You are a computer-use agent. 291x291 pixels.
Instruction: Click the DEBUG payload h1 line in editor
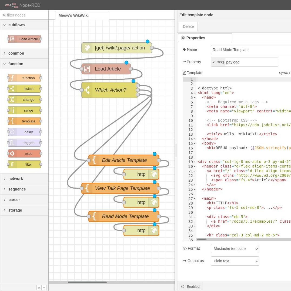pyautogui.click(x=249, y=148)
